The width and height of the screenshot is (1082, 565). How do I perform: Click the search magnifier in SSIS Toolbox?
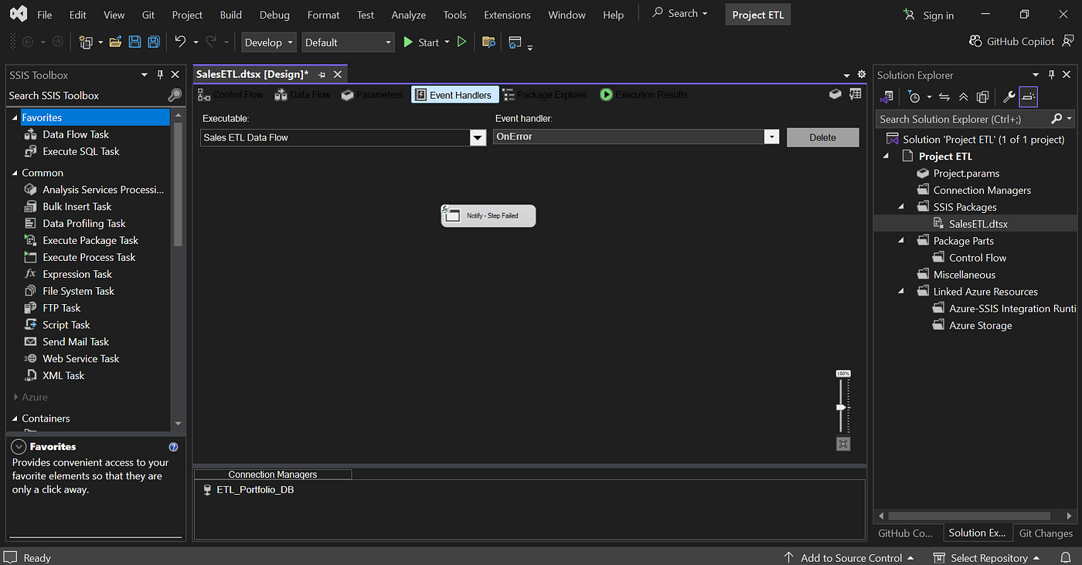coord(175,95)
